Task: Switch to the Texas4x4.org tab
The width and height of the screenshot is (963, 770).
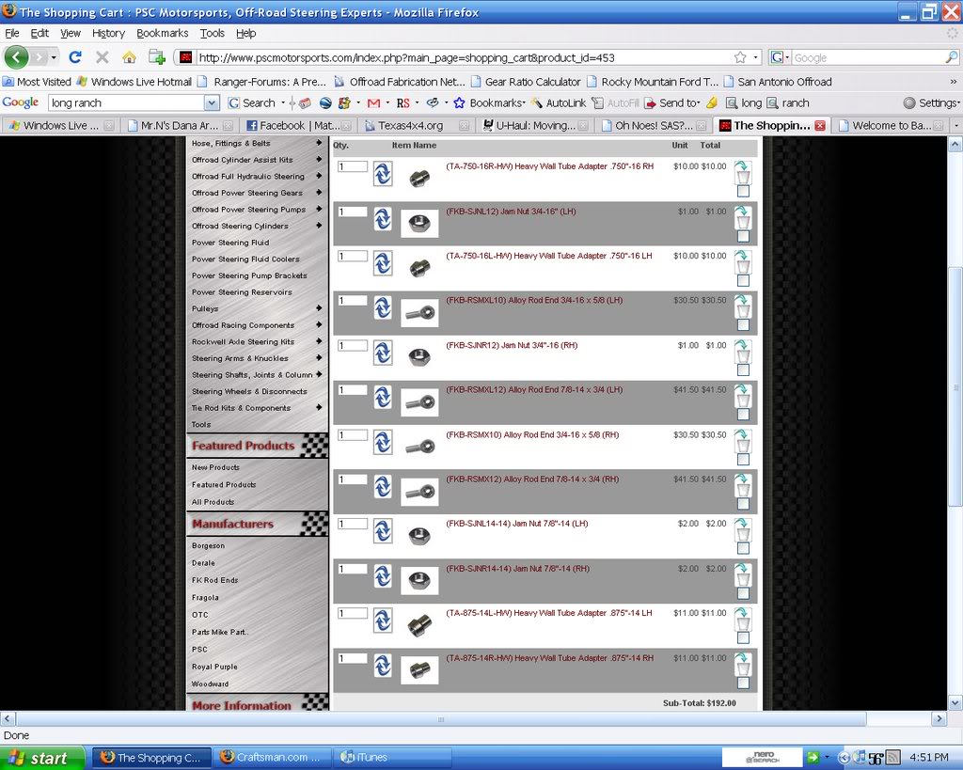Action: [417, 125]
